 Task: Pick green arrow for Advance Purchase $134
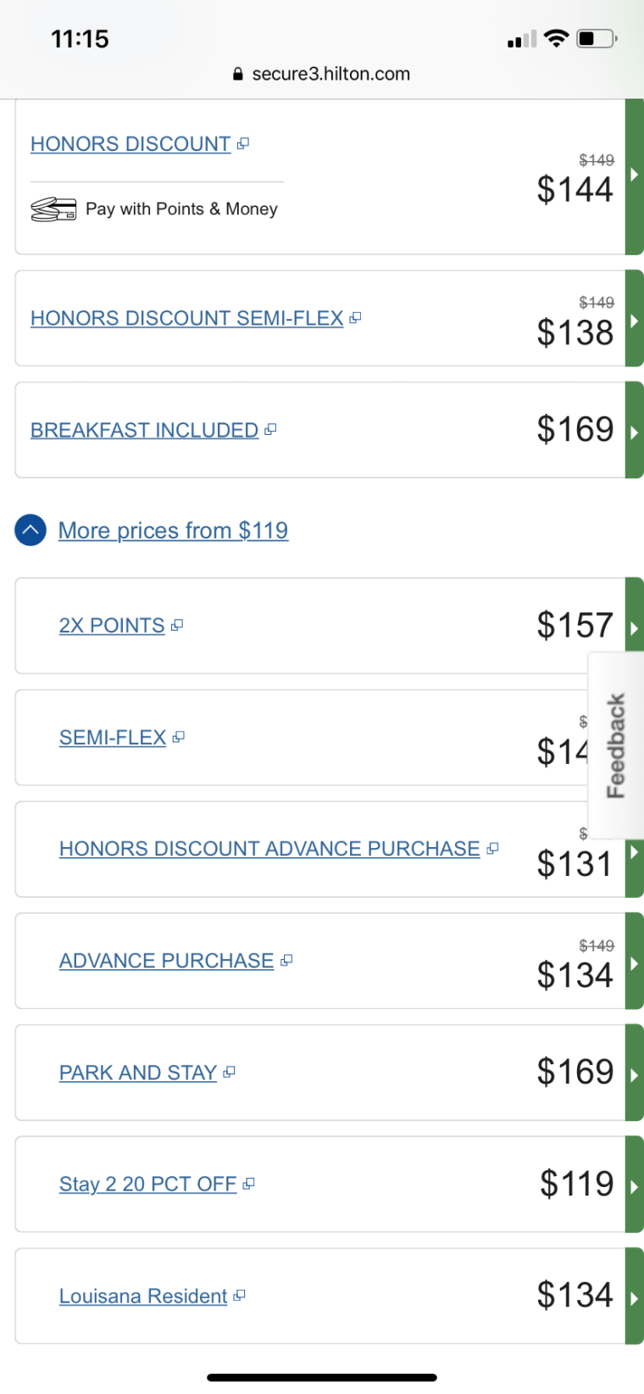click(x=634, y=962)
